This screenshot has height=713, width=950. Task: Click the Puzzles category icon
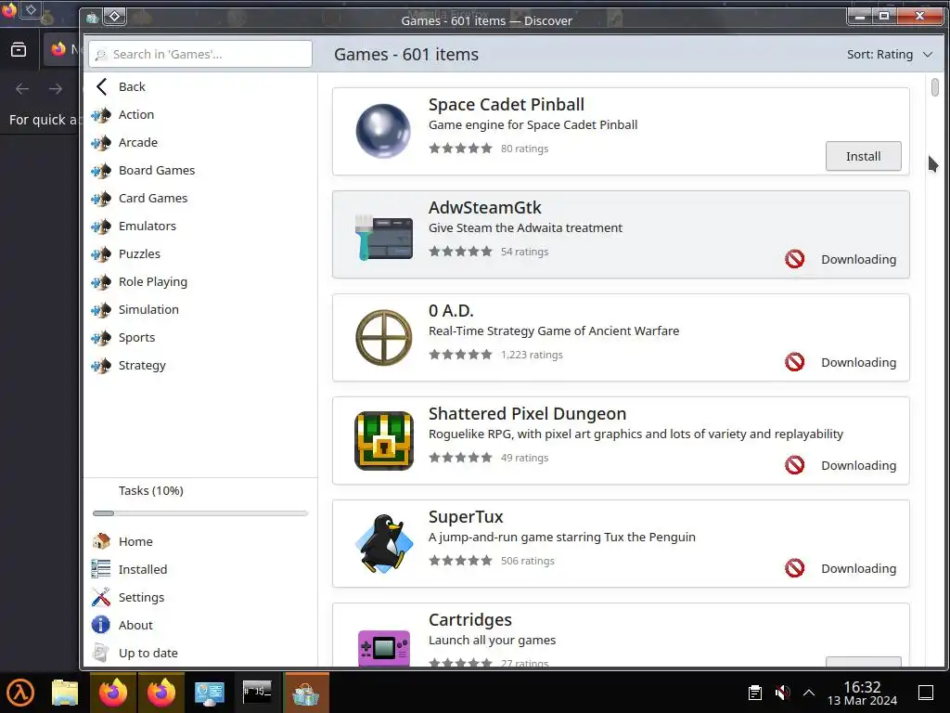101,254
